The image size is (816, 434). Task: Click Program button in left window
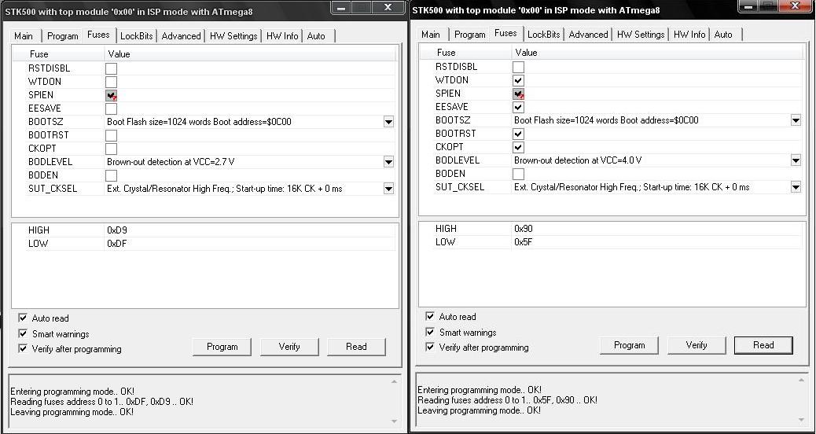[222, 347]
